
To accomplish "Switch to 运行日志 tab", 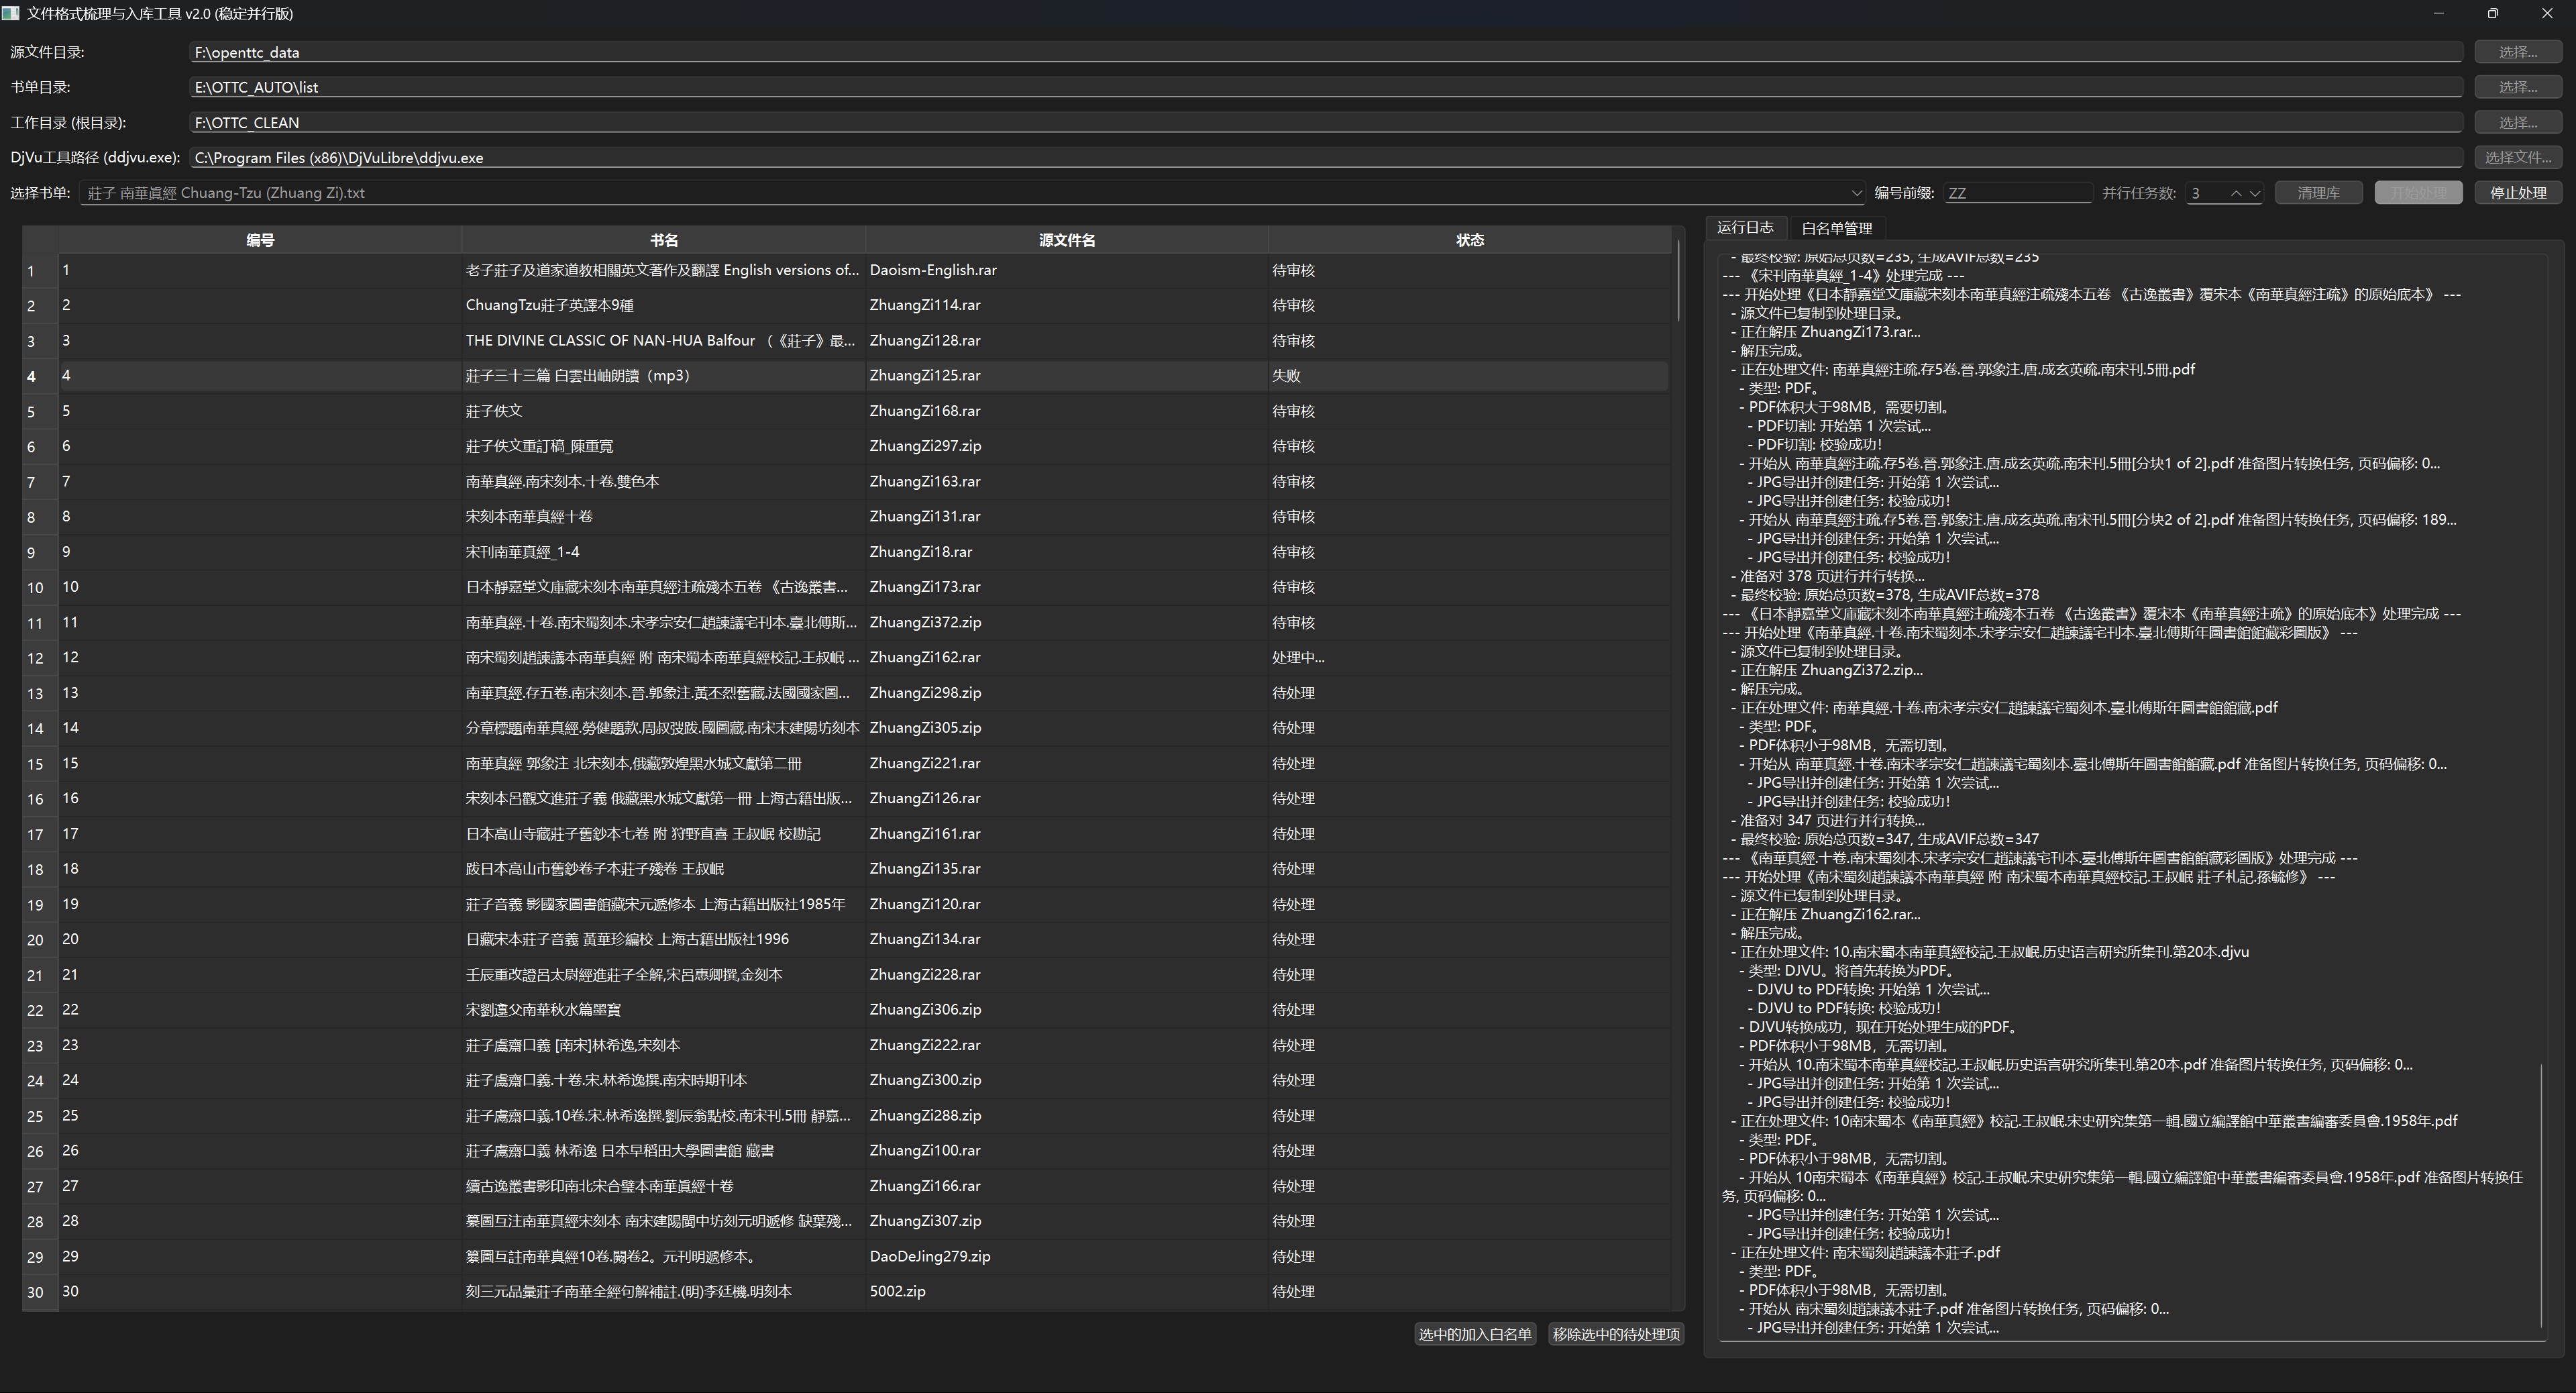I will (x=1745, y=228).
